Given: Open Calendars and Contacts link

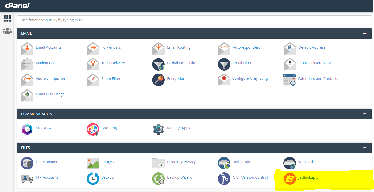Looking at the screenshot, I should click(x=318, y=79).
